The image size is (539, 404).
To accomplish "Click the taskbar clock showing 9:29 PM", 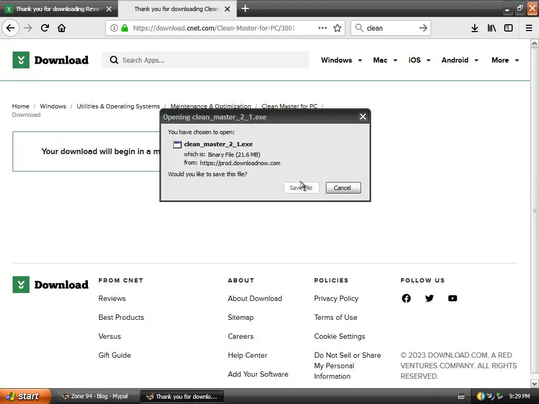I will click(x=520, y=396).
